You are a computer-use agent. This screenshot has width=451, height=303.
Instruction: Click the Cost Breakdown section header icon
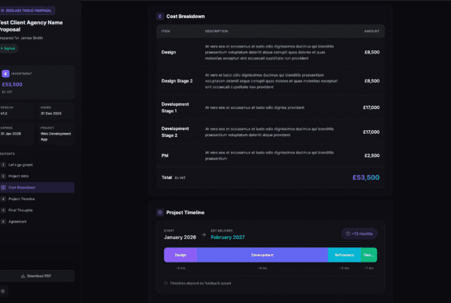point(160,16)
